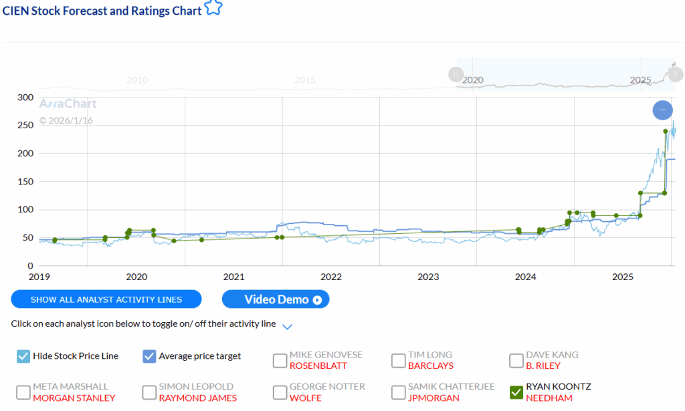Enable Tim Long Barclays activity line
This screenshot has width=685, height=411.
pyautogui.click(x=398, y=360)
